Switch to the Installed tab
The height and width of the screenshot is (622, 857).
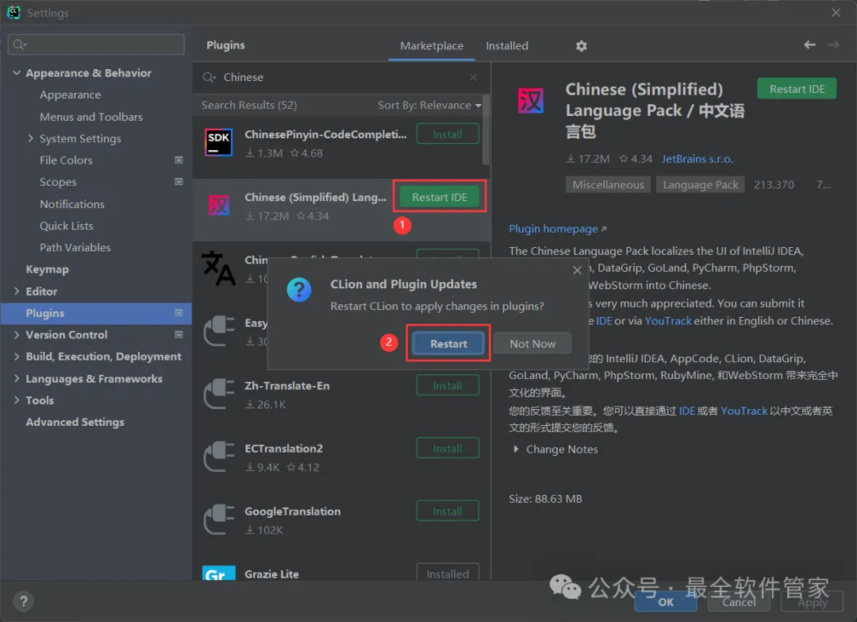[x=506, y=46]
